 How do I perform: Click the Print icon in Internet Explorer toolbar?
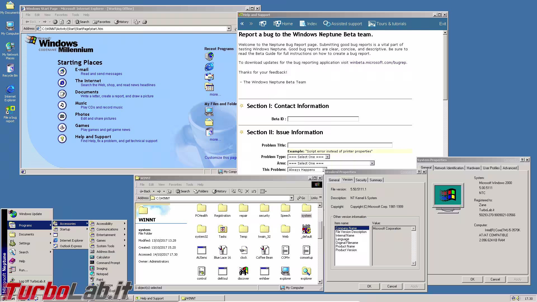(145, 22)
